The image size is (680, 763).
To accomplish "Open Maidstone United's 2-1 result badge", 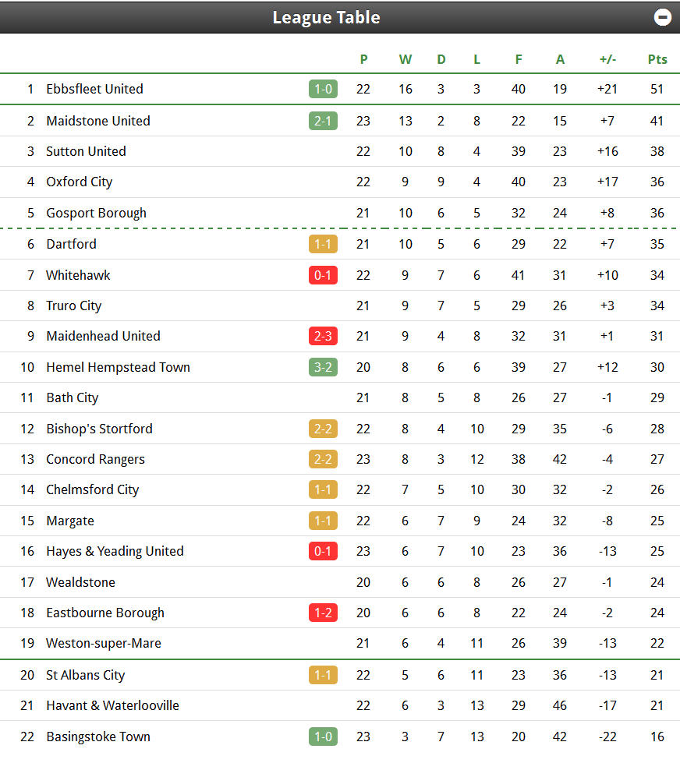I will point(323,121).
